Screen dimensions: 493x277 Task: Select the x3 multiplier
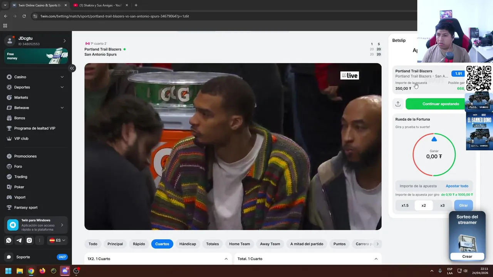442,205
